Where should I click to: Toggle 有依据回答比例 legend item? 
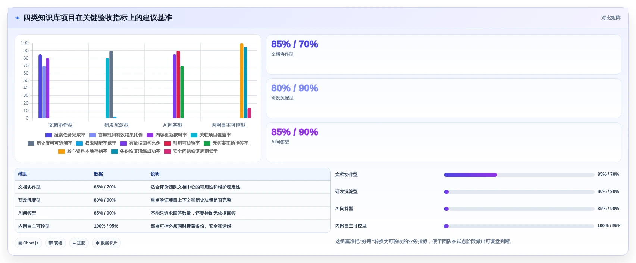coord(140,143)
